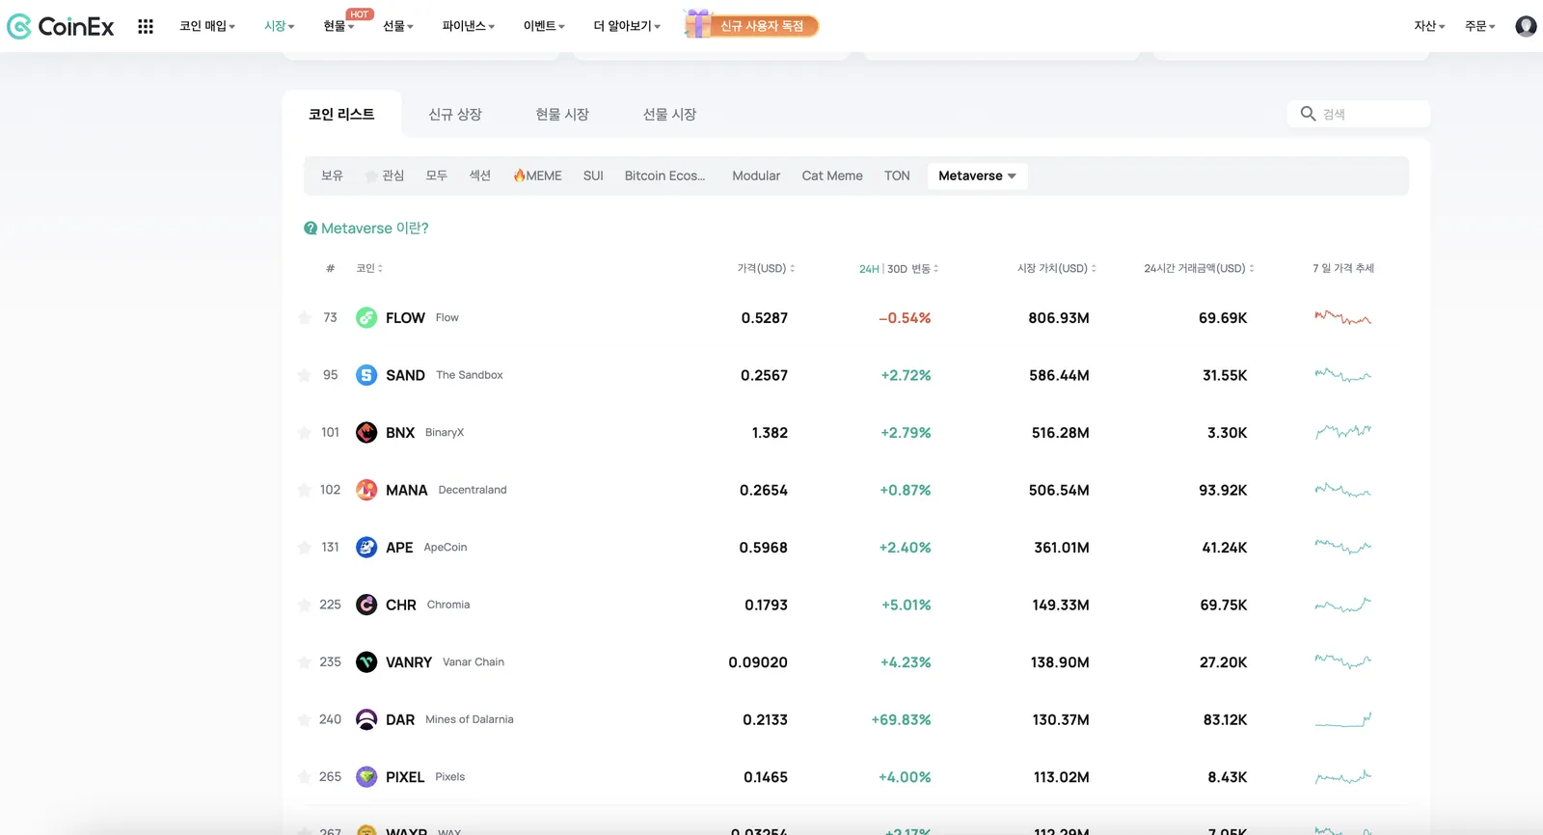
Task: Expand the 시장 dropdown menu
Action: coord(280,26)
